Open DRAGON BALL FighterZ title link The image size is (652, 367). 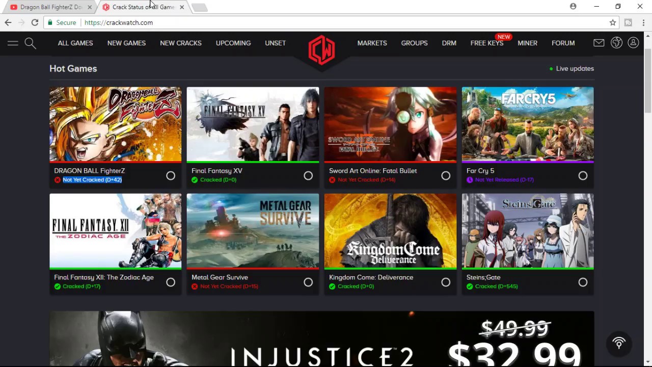[89, 171]
